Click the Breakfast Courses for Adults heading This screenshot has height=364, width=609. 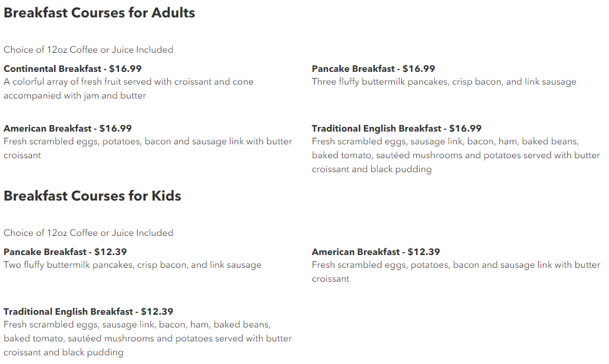pos(99,13)
